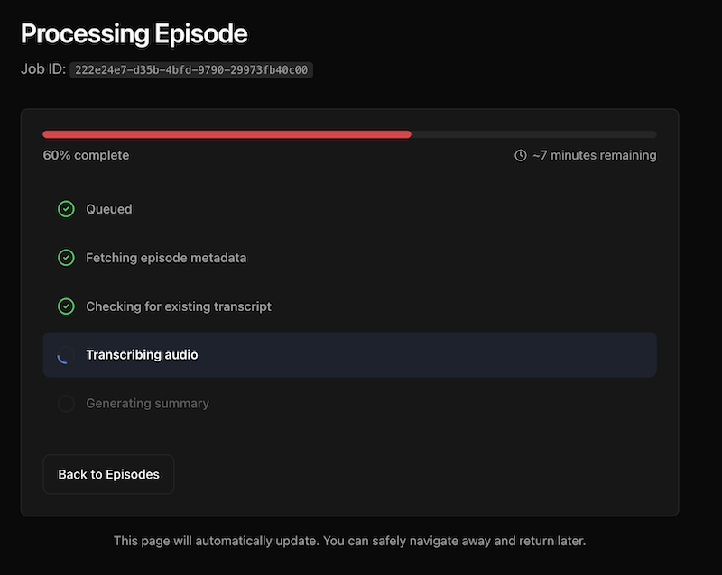This screenshot has width=722, height=575.
Task: Click the empty circle next to Generating summary
Action: point(66,404)
